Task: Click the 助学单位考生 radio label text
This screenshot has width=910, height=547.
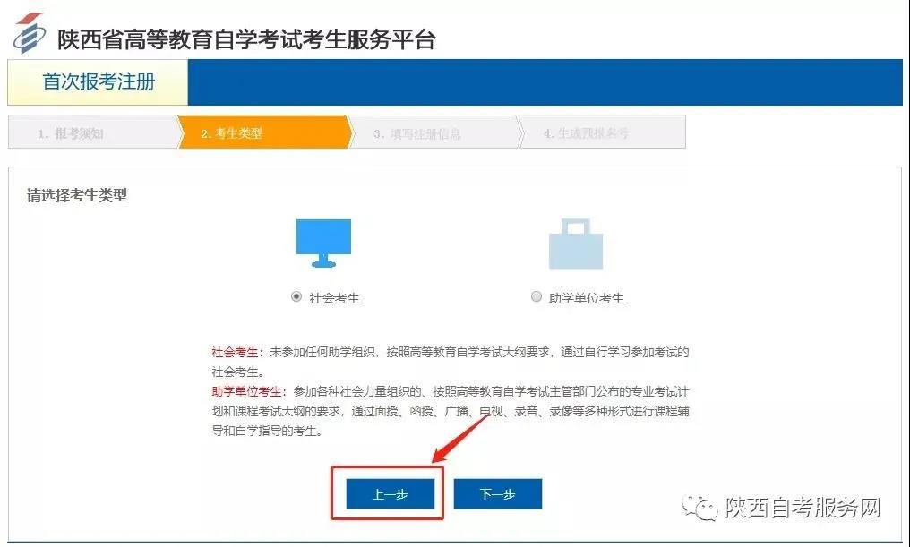Action: click(586, 298)
